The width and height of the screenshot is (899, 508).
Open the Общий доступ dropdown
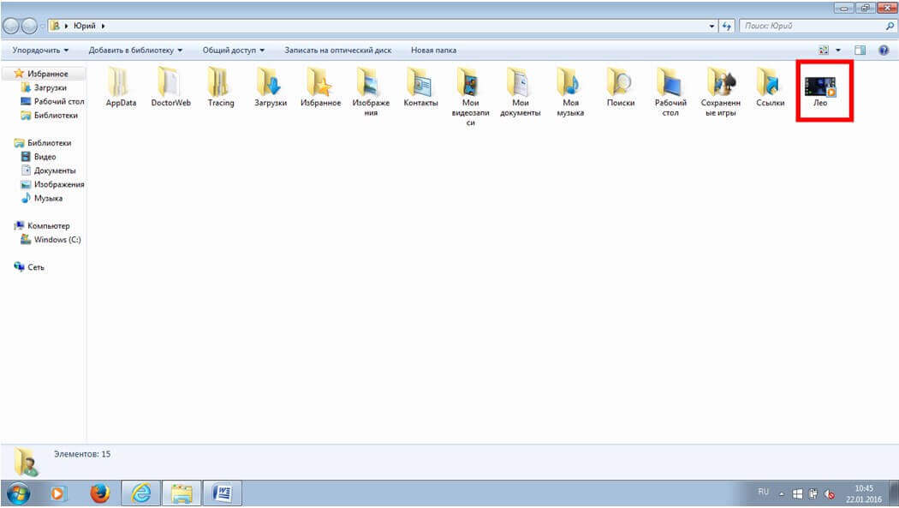pos(233,51)
